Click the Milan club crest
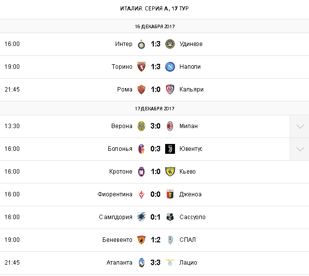The width and height of the screenshot is (309, 276). tap(170, 126)
